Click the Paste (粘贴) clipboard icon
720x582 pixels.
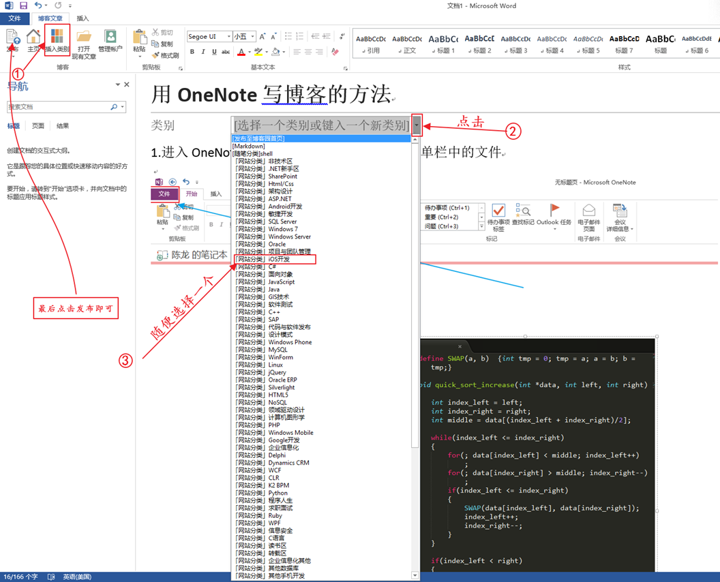pos(139,37)
